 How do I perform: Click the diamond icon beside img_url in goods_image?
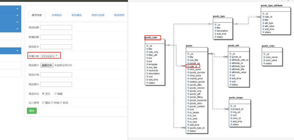pyautogui.click(x=231, y=112)
